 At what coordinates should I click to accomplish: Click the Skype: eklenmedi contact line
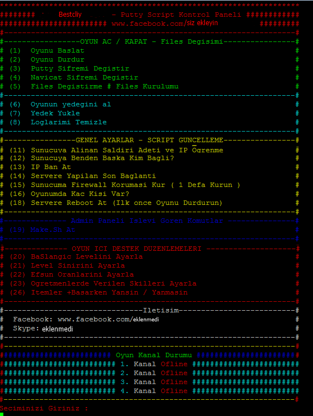(43, 329)
